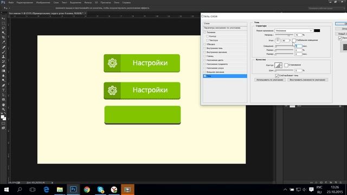
Task: Select the Crop tool
Action: (x=3, y=37)
